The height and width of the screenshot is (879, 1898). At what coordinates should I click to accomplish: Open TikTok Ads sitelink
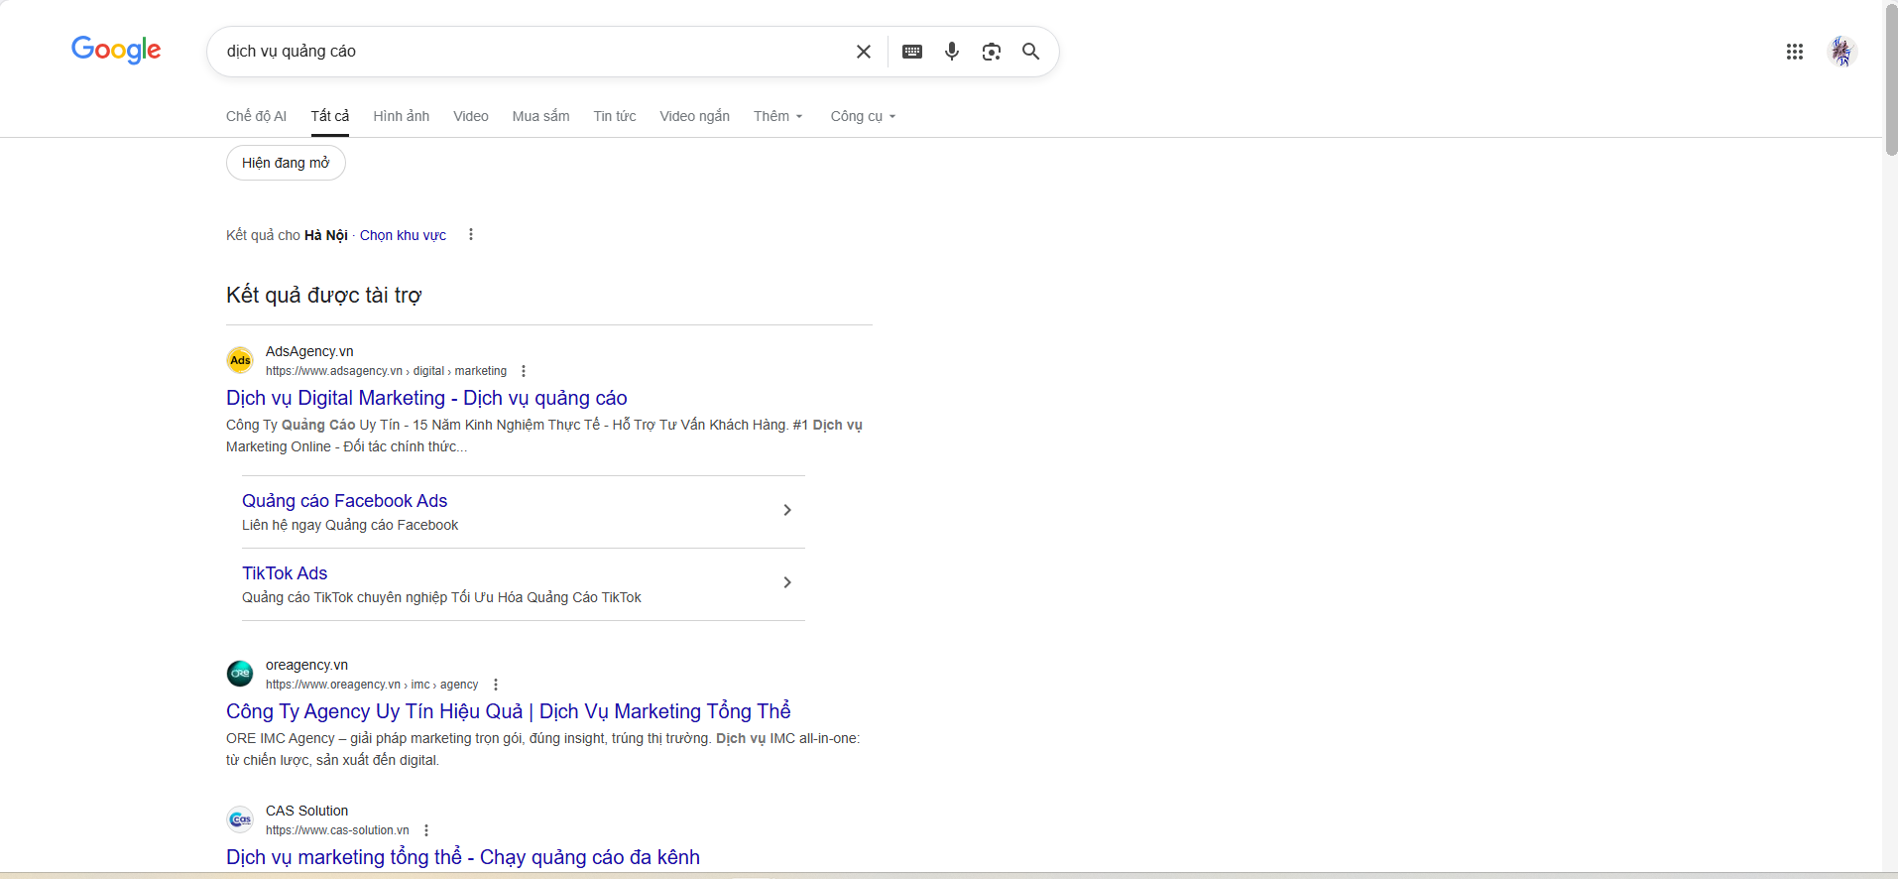click(x=285, y=573)
